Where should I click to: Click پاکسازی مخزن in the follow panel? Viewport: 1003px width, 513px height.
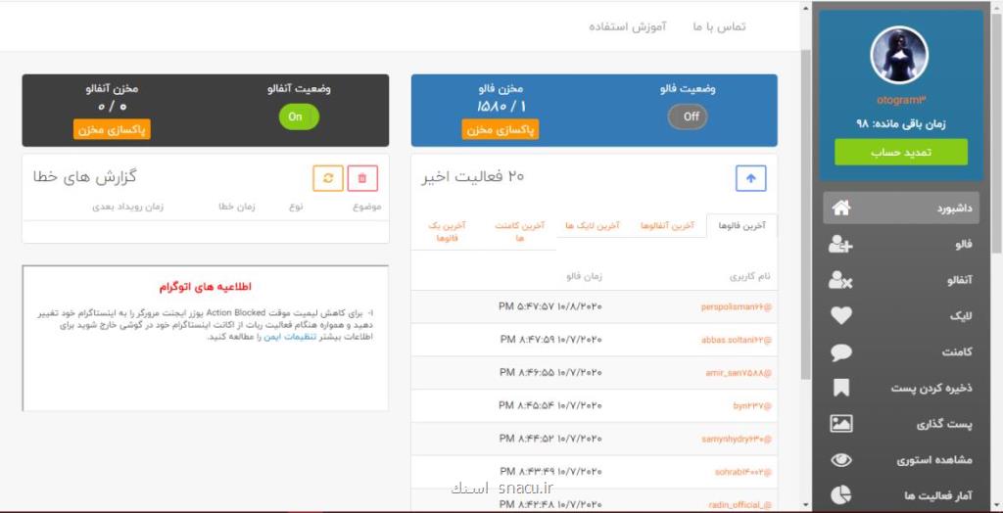click(501, 130)
